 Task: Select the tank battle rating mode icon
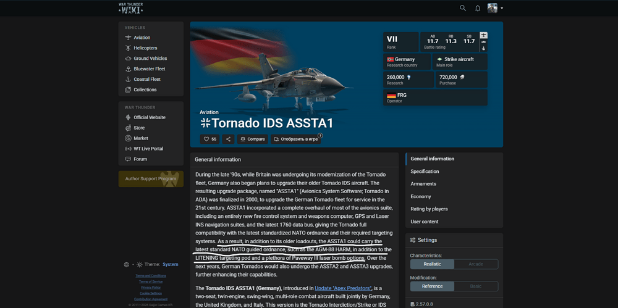pyautogui.click(x=484, y=42)
